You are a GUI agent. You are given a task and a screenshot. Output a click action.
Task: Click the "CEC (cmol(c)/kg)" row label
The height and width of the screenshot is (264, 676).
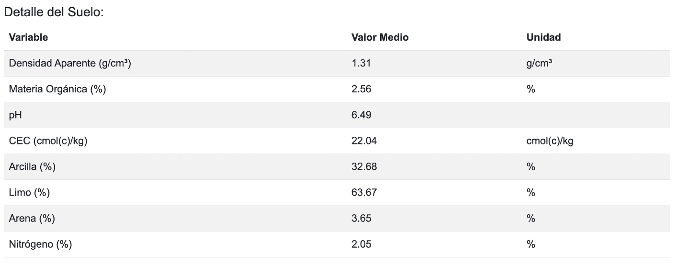click(x=48, y=141)
